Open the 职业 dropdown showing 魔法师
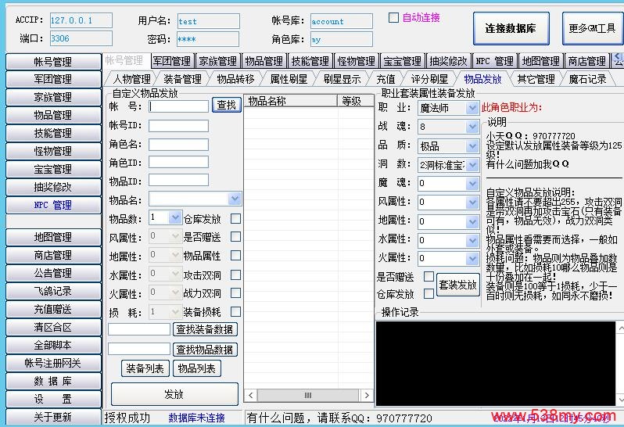 (x=472, y=108)
